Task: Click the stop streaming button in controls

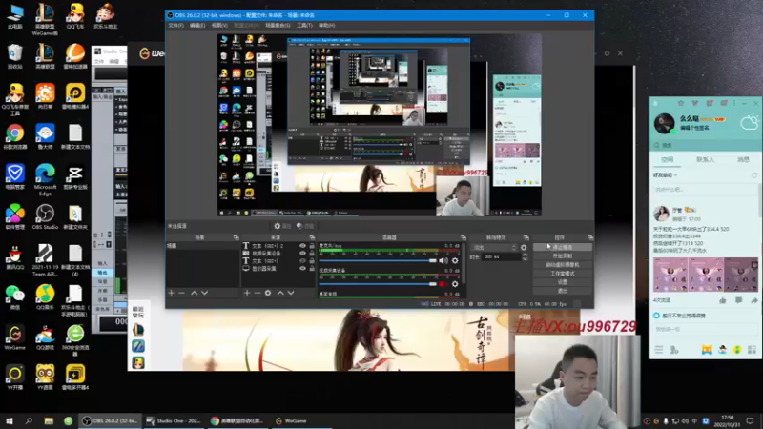Action: pyautogui.click(x=563, y=247)
